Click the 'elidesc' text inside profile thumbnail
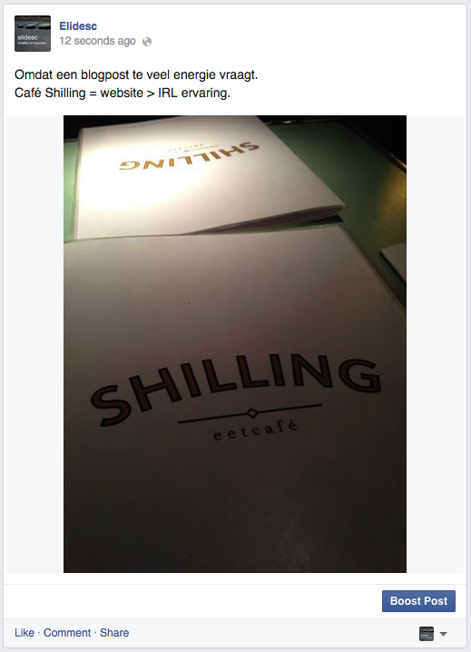The height and width of the screenshot is (652, 471). point(27,37)
